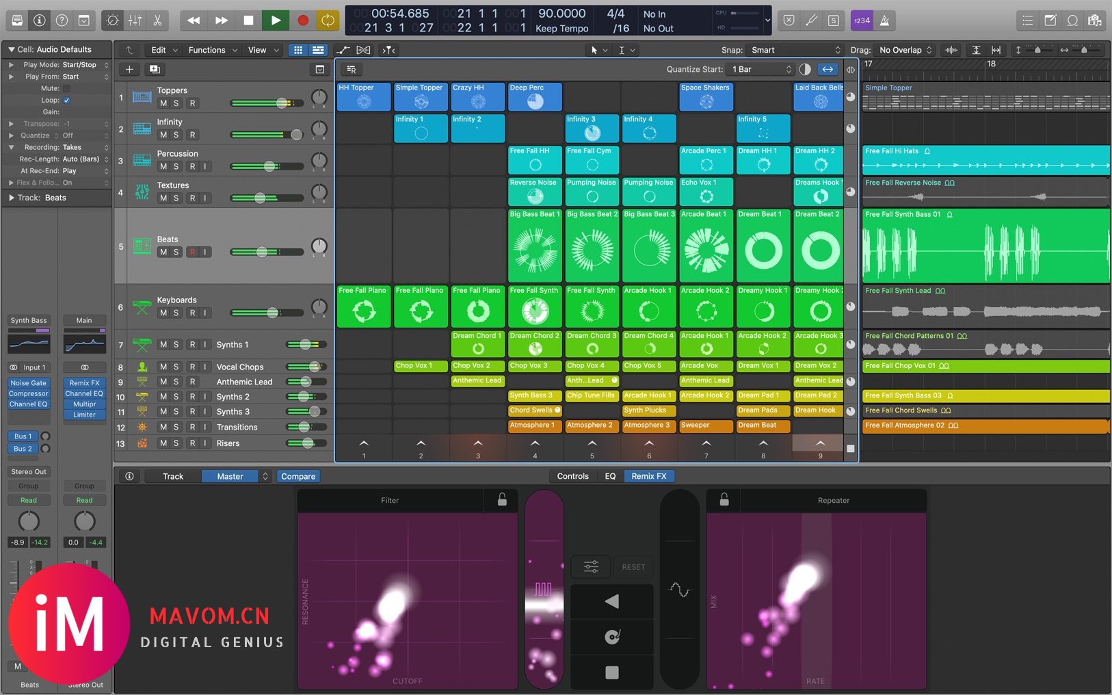Click the Remix FX reverse arrow button
The image size is (1112, 695).
(612, 601)
